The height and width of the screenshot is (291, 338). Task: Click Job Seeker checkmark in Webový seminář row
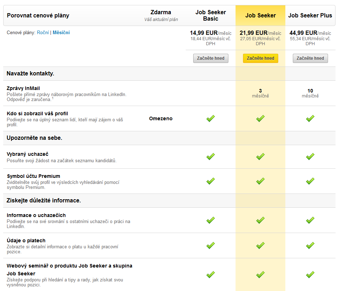click(260, 275)
